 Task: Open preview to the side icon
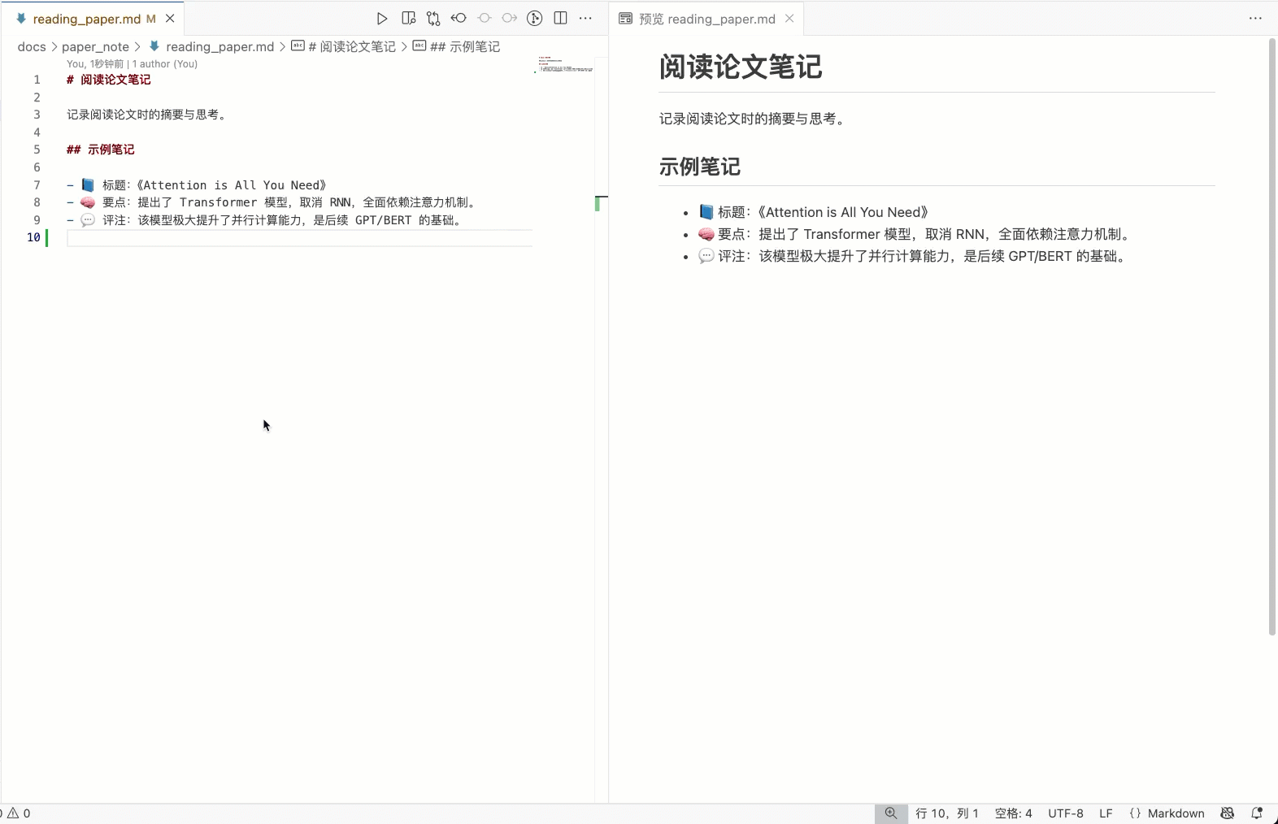[x=408, y=19]
